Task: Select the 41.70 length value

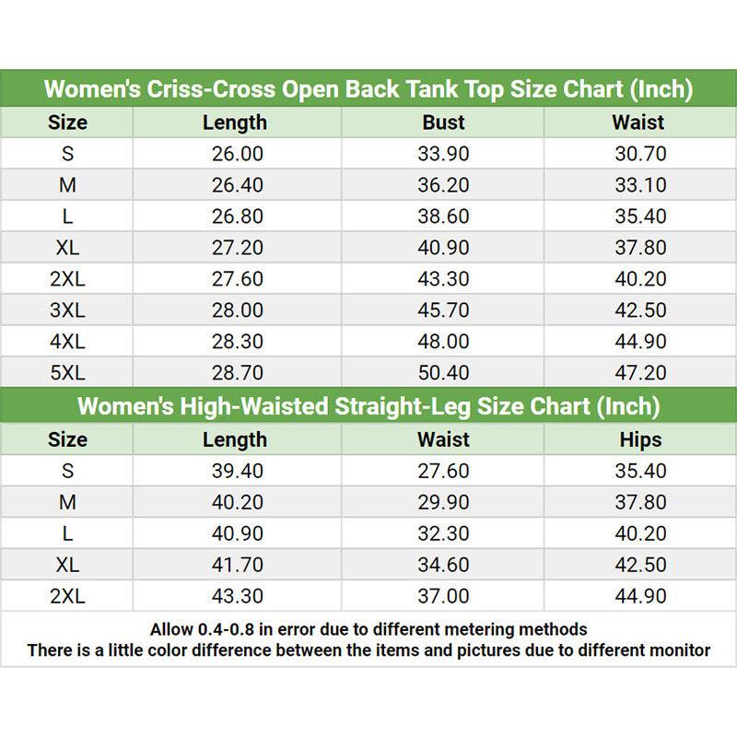Action: (237, 565)
